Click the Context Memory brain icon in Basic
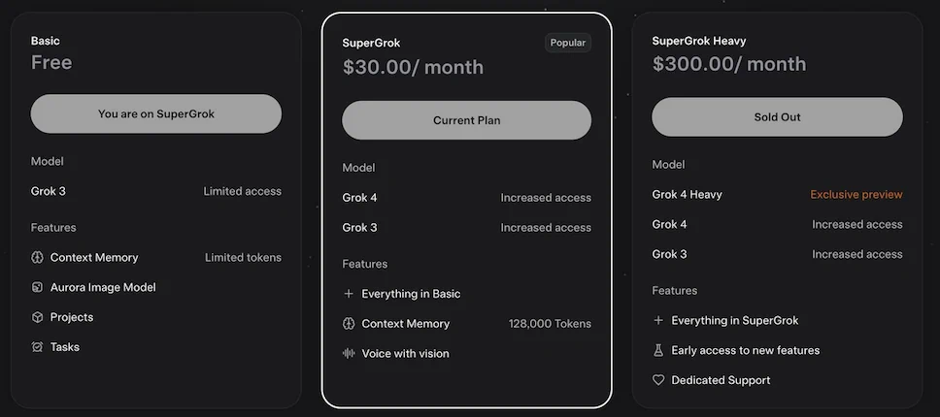940x417 pixels. [37, 257]
